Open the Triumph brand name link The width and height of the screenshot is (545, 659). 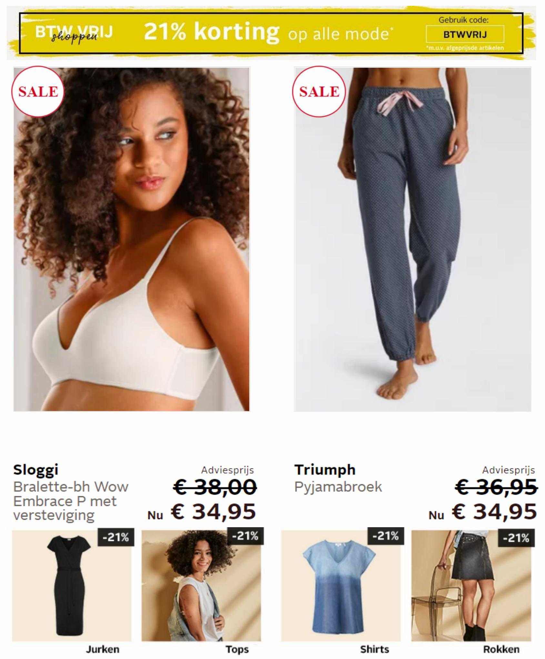325,470
